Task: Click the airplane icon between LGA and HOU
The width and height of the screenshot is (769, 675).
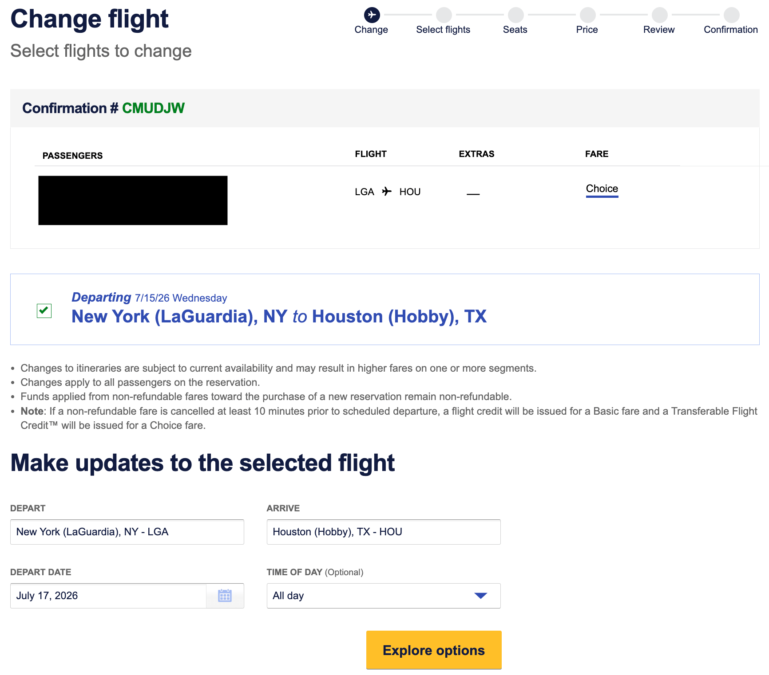Action: pos(387,191)
